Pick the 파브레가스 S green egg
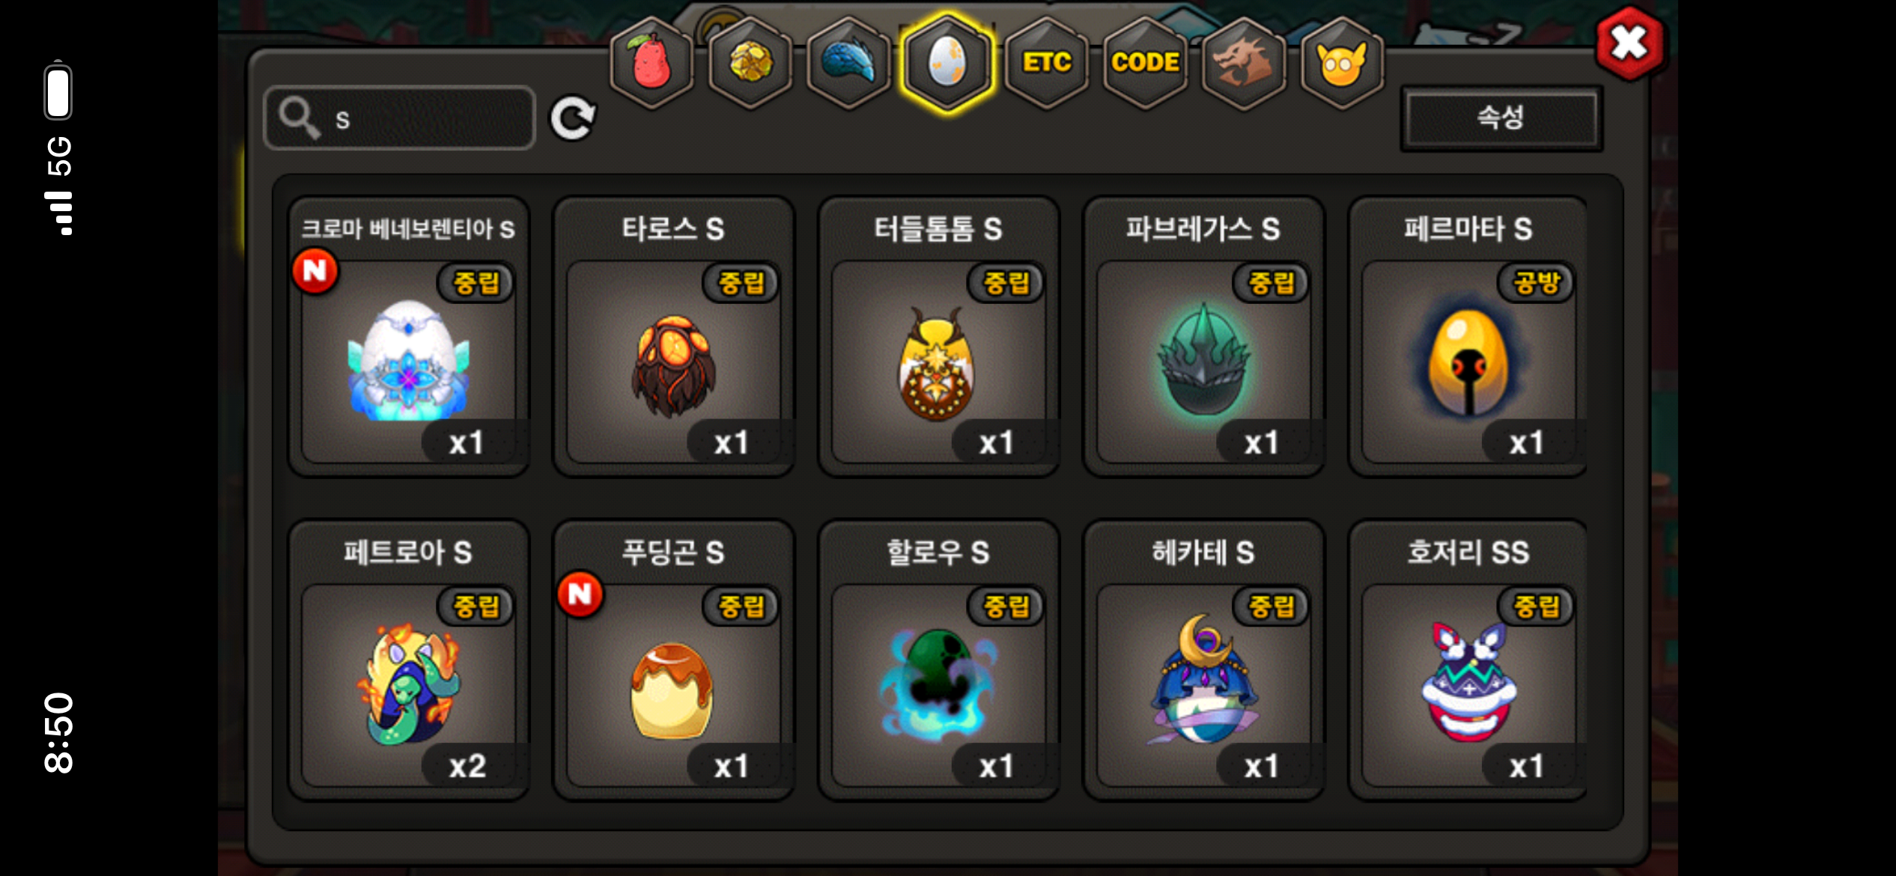The image size is (1896, 876). [x=1203, y=337]
